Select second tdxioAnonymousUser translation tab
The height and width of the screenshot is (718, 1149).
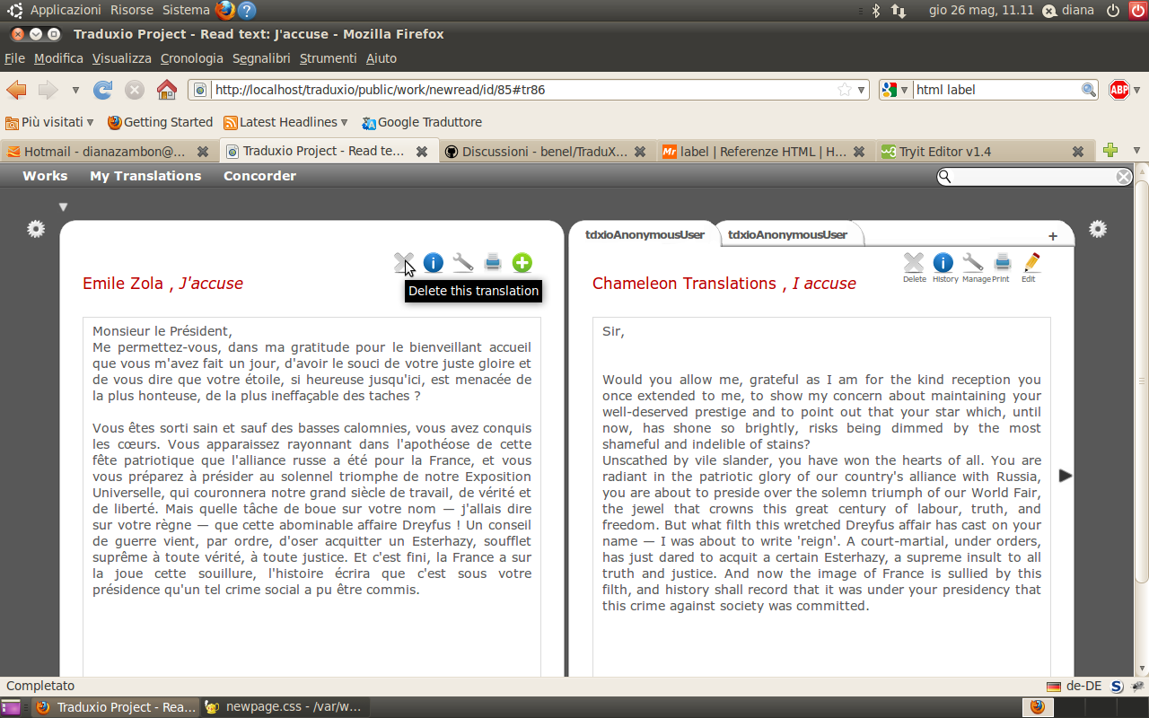787,234
